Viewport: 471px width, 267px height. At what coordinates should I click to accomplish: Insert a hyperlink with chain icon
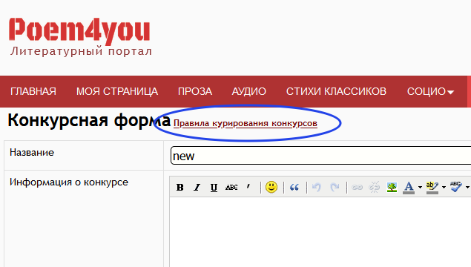click(x=357, y=187)
